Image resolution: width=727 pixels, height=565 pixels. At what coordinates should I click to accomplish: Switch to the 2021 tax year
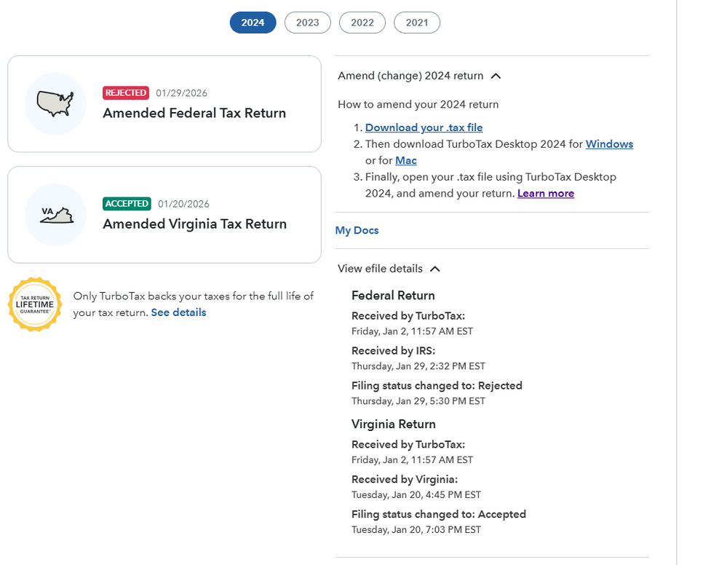(417, 23)
